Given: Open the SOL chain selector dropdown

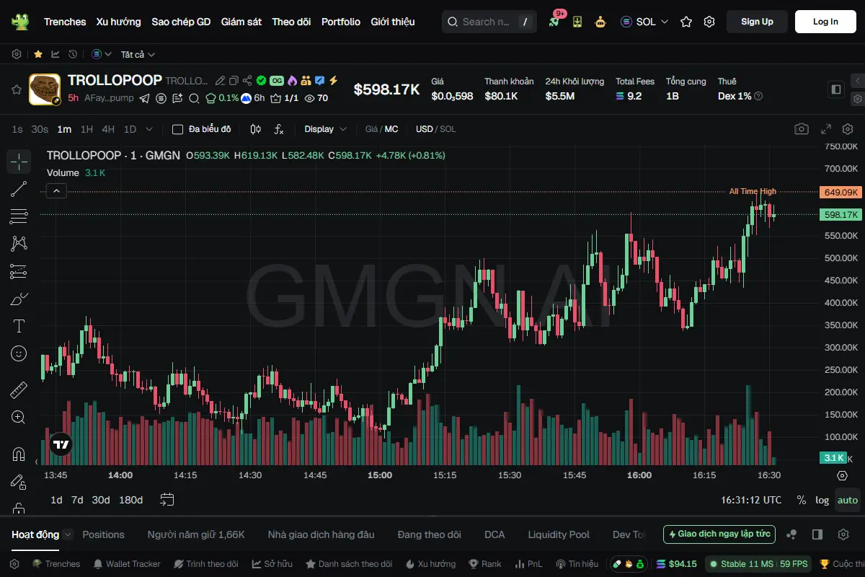Looking at the screenshot, I should tap(644, 22).
